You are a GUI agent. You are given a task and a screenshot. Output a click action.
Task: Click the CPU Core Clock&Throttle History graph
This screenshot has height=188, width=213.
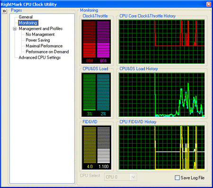(x=162, y=42)
